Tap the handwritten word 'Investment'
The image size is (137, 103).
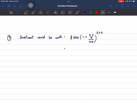click(27, 37)
